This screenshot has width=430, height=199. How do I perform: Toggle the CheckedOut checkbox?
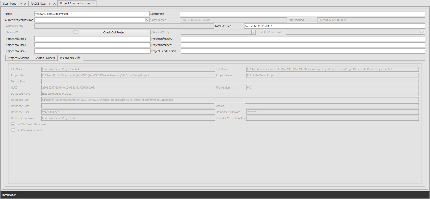coord(75,32)
